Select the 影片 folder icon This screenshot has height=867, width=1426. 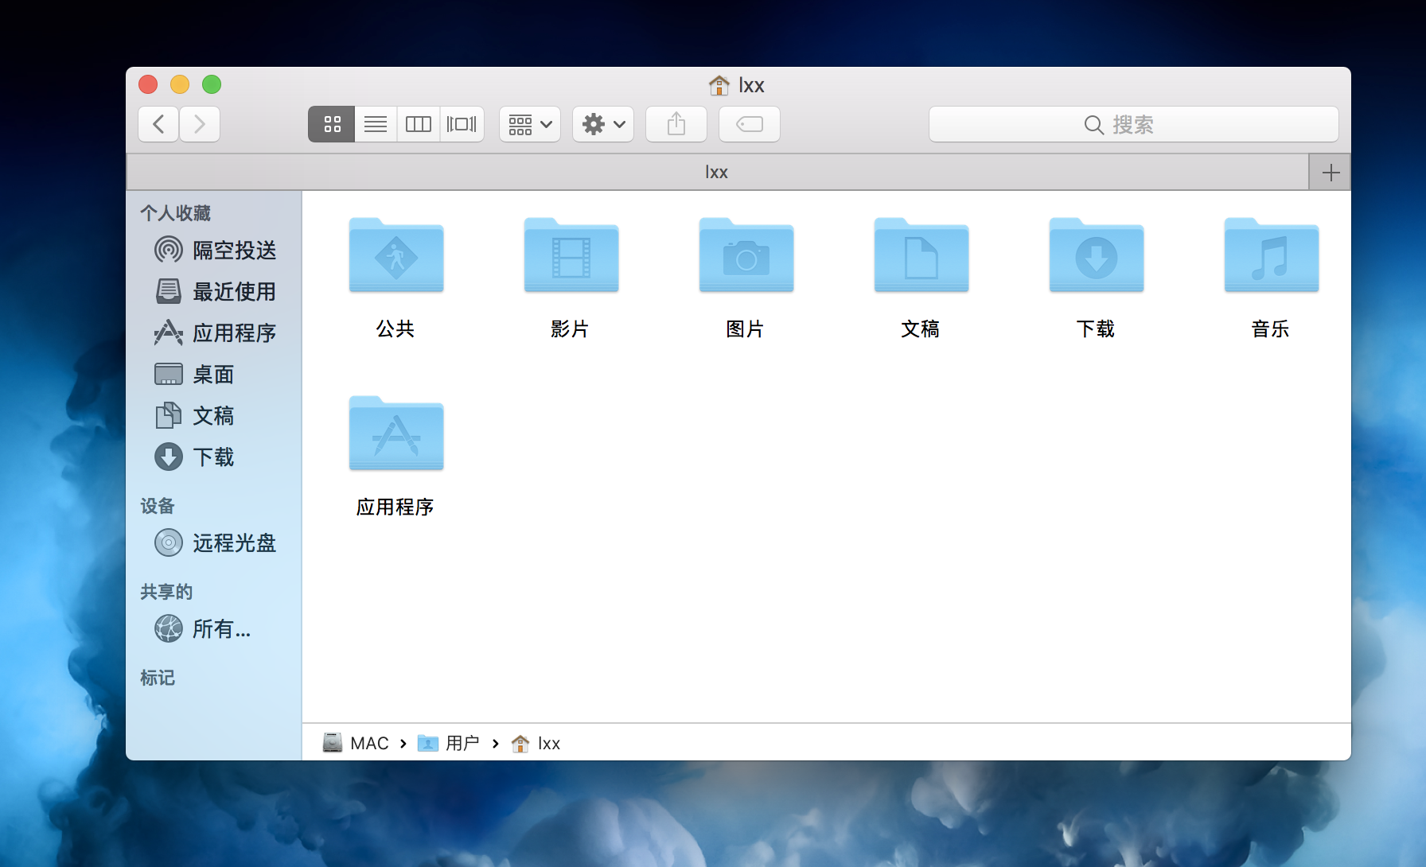(571, 255)
